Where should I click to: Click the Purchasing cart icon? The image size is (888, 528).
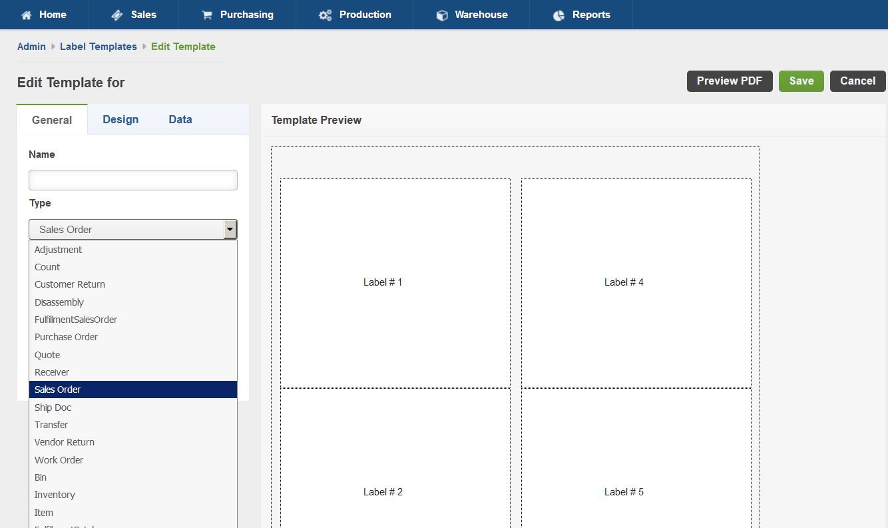coord(207,15)
